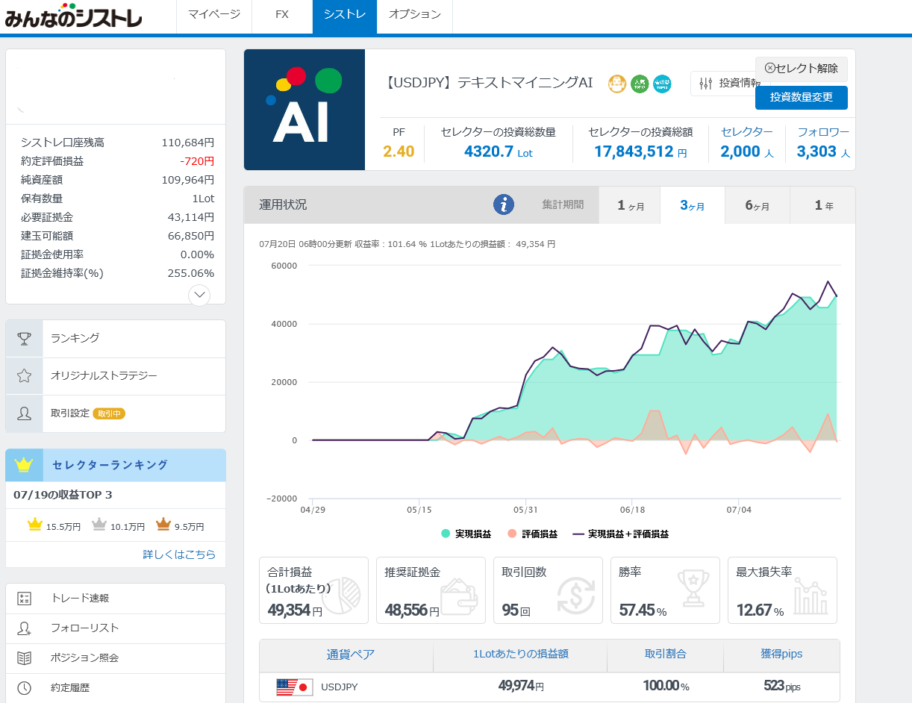This screenshot has height=703, width=912.
Task: Click the フォローリスト add-user icon
Action: [x=24, y=628]
